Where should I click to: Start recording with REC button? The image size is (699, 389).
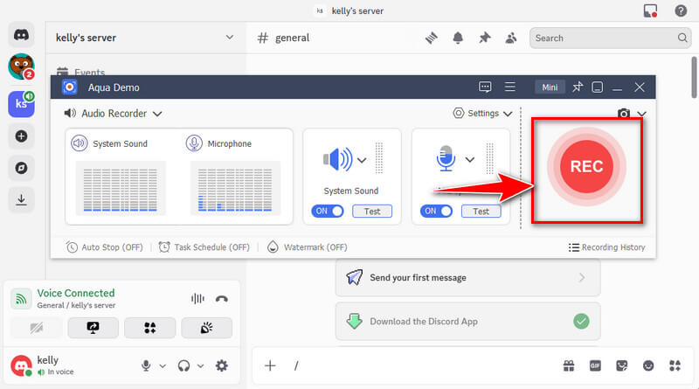pos(586,166)
